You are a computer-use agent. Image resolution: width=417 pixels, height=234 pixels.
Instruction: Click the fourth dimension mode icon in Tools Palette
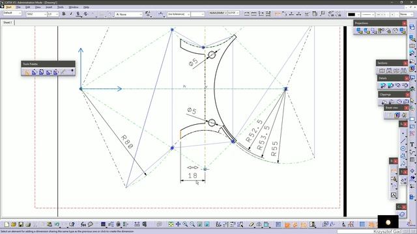49,72
